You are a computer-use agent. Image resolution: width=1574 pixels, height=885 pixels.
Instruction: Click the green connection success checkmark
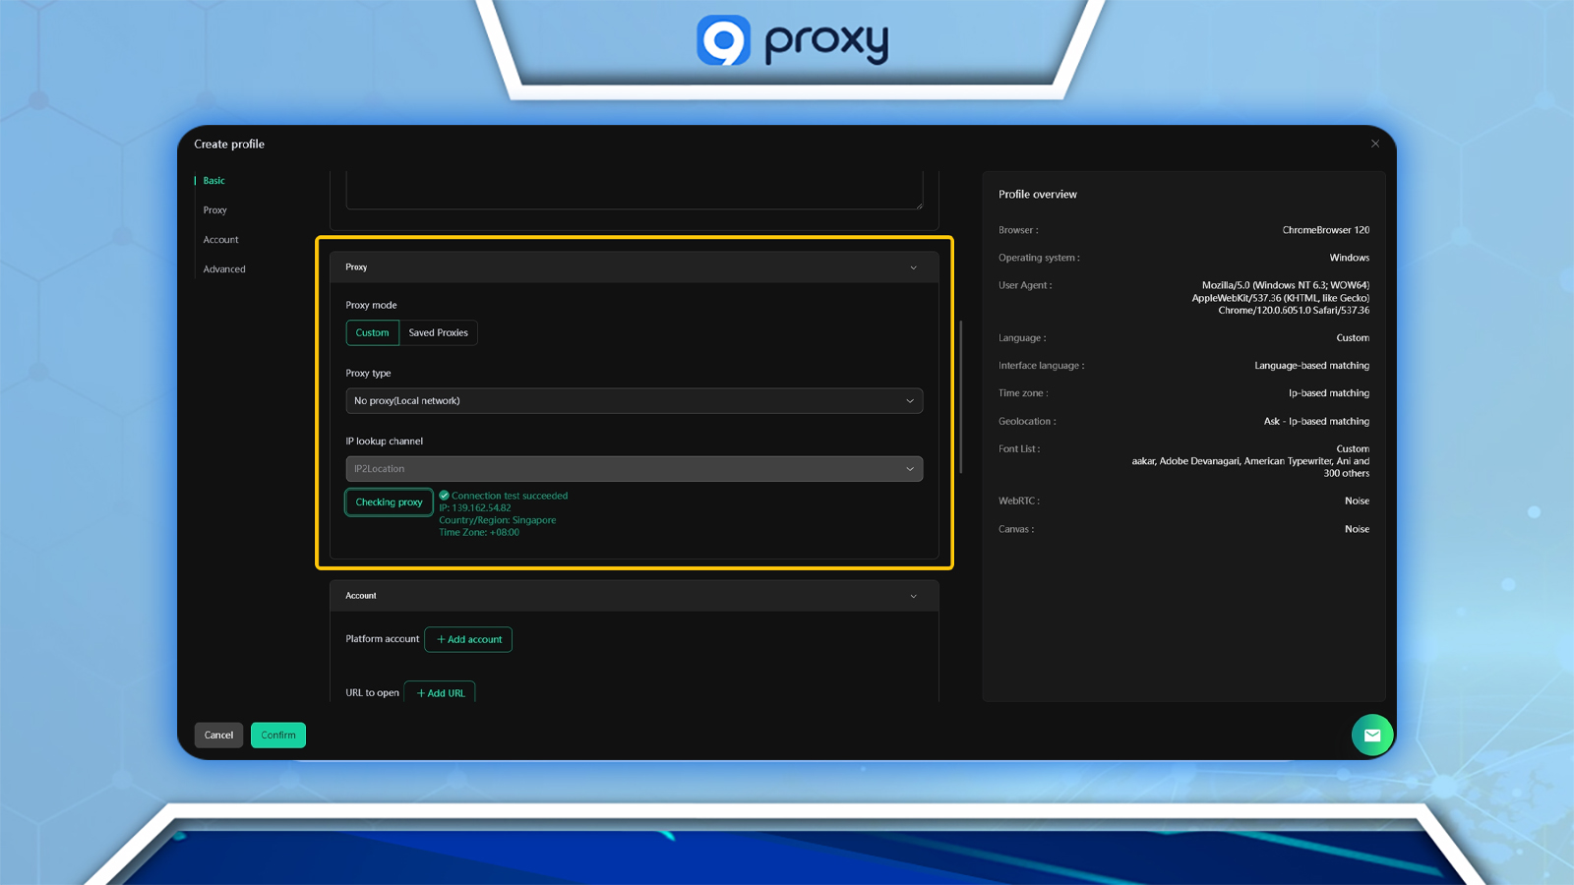click(x=445, y=496)
